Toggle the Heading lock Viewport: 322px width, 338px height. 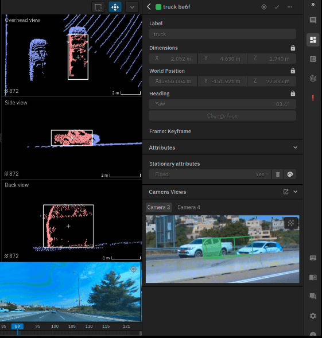click(293, 94)
